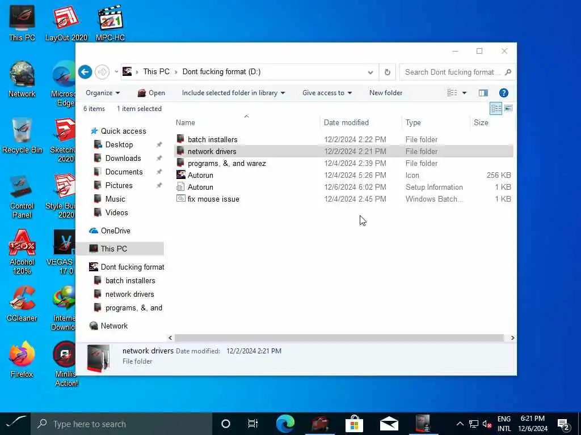Open the Windows Start button
Image resolution: width=581 pixels, height=435 pixels.
[x=15, y=424]
